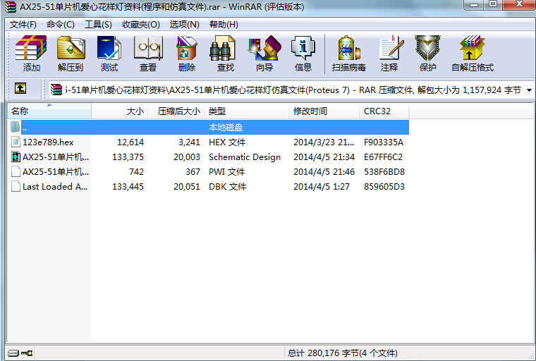Image resolution: width=536 pixels, height=361 pixels.
Task: Launch the 向导 (Wizard) icon
Action: click(x=264, y=48)
